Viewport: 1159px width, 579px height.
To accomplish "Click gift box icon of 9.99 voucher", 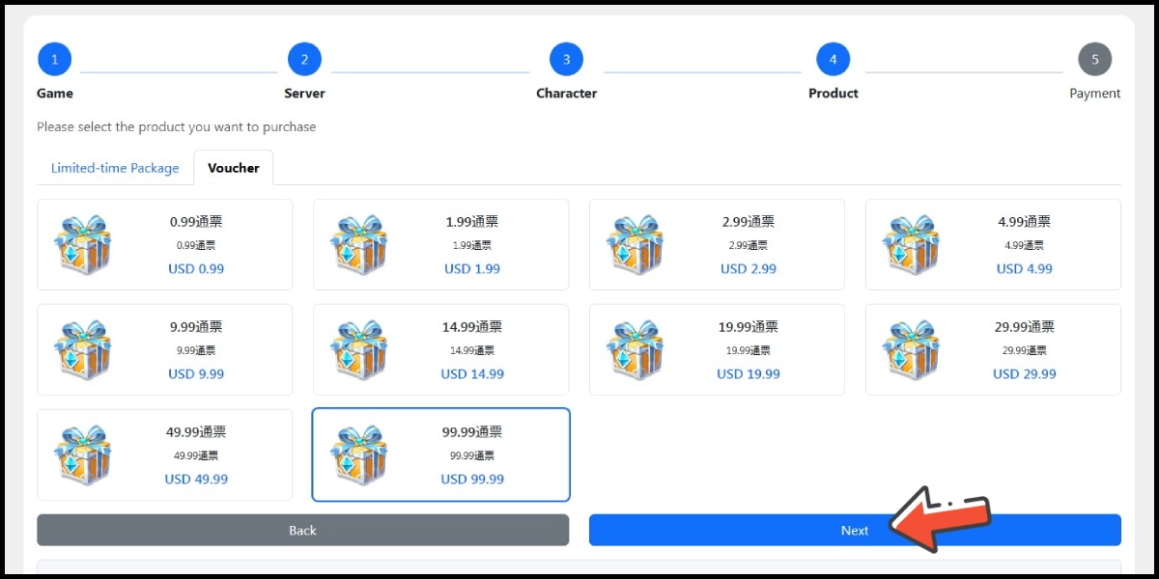I will (83, 350).
